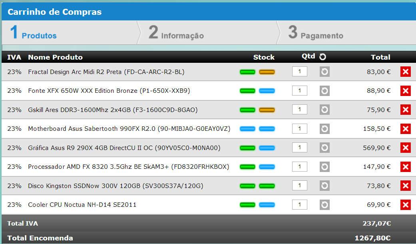Screen dimensions: 416x244
Task: Remove Fractal Design Arc Midi R2 from cart
Action: click(x=405, y=72)
